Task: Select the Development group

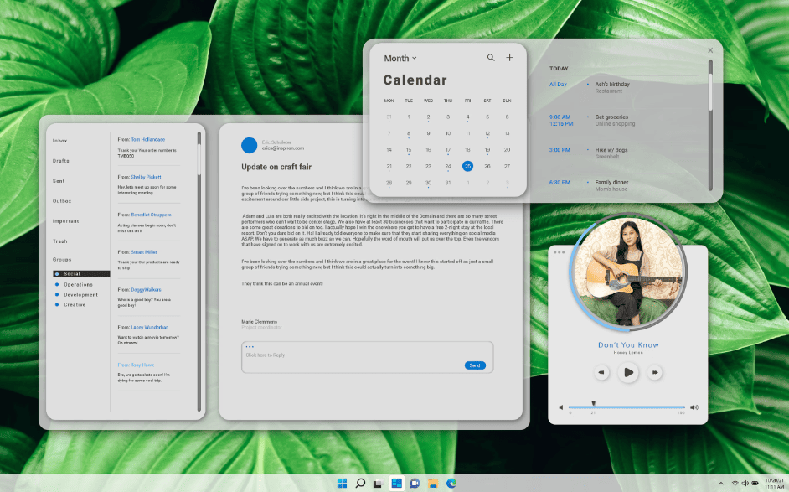Action: coord(80,295)
